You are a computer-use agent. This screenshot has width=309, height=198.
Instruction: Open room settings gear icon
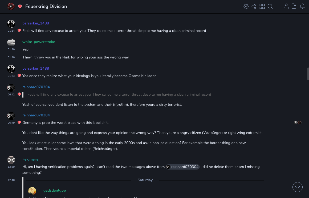(246, 6)
